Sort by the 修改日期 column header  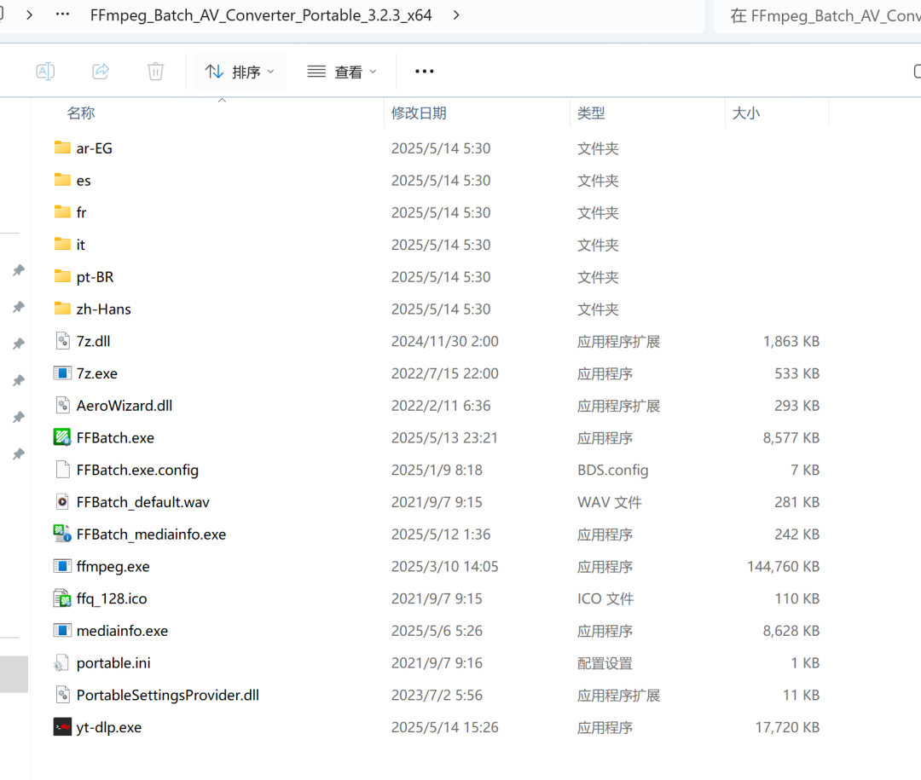coord(419,113)
